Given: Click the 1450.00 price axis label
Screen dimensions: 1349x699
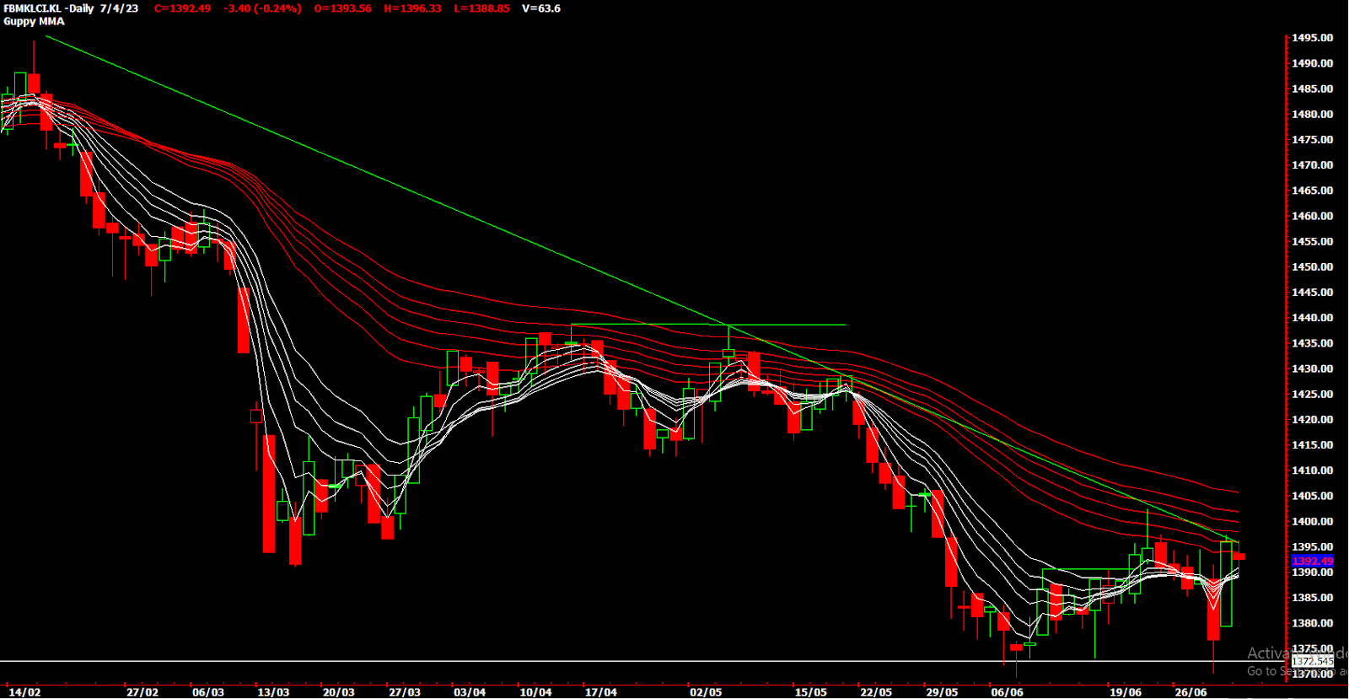Looking at the screenshot, I should click(x=1313, y=266).
